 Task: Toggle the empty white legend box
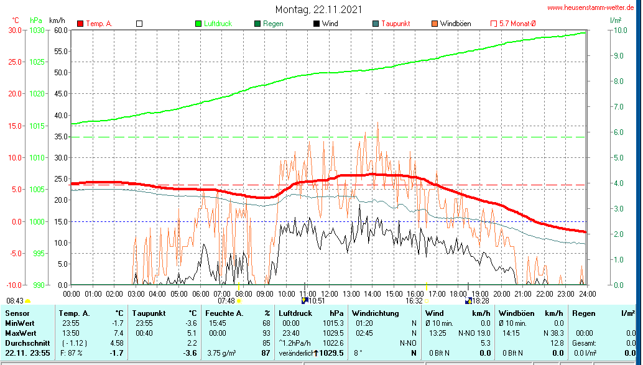[x=139, y=24]
